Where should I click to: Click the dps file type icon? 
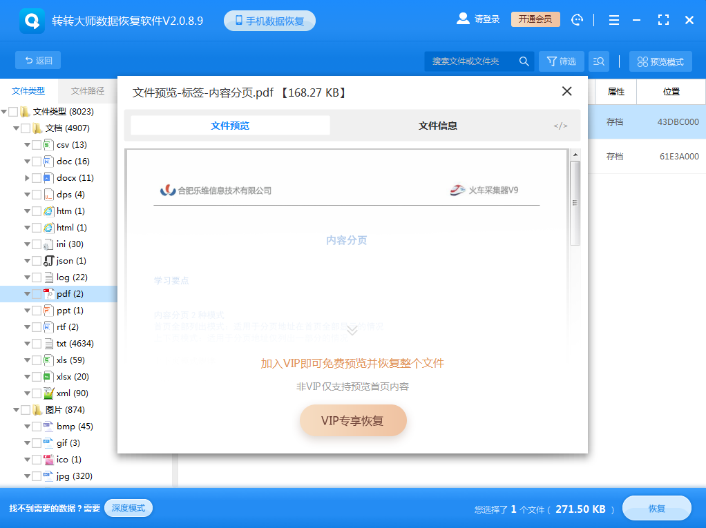48,195
